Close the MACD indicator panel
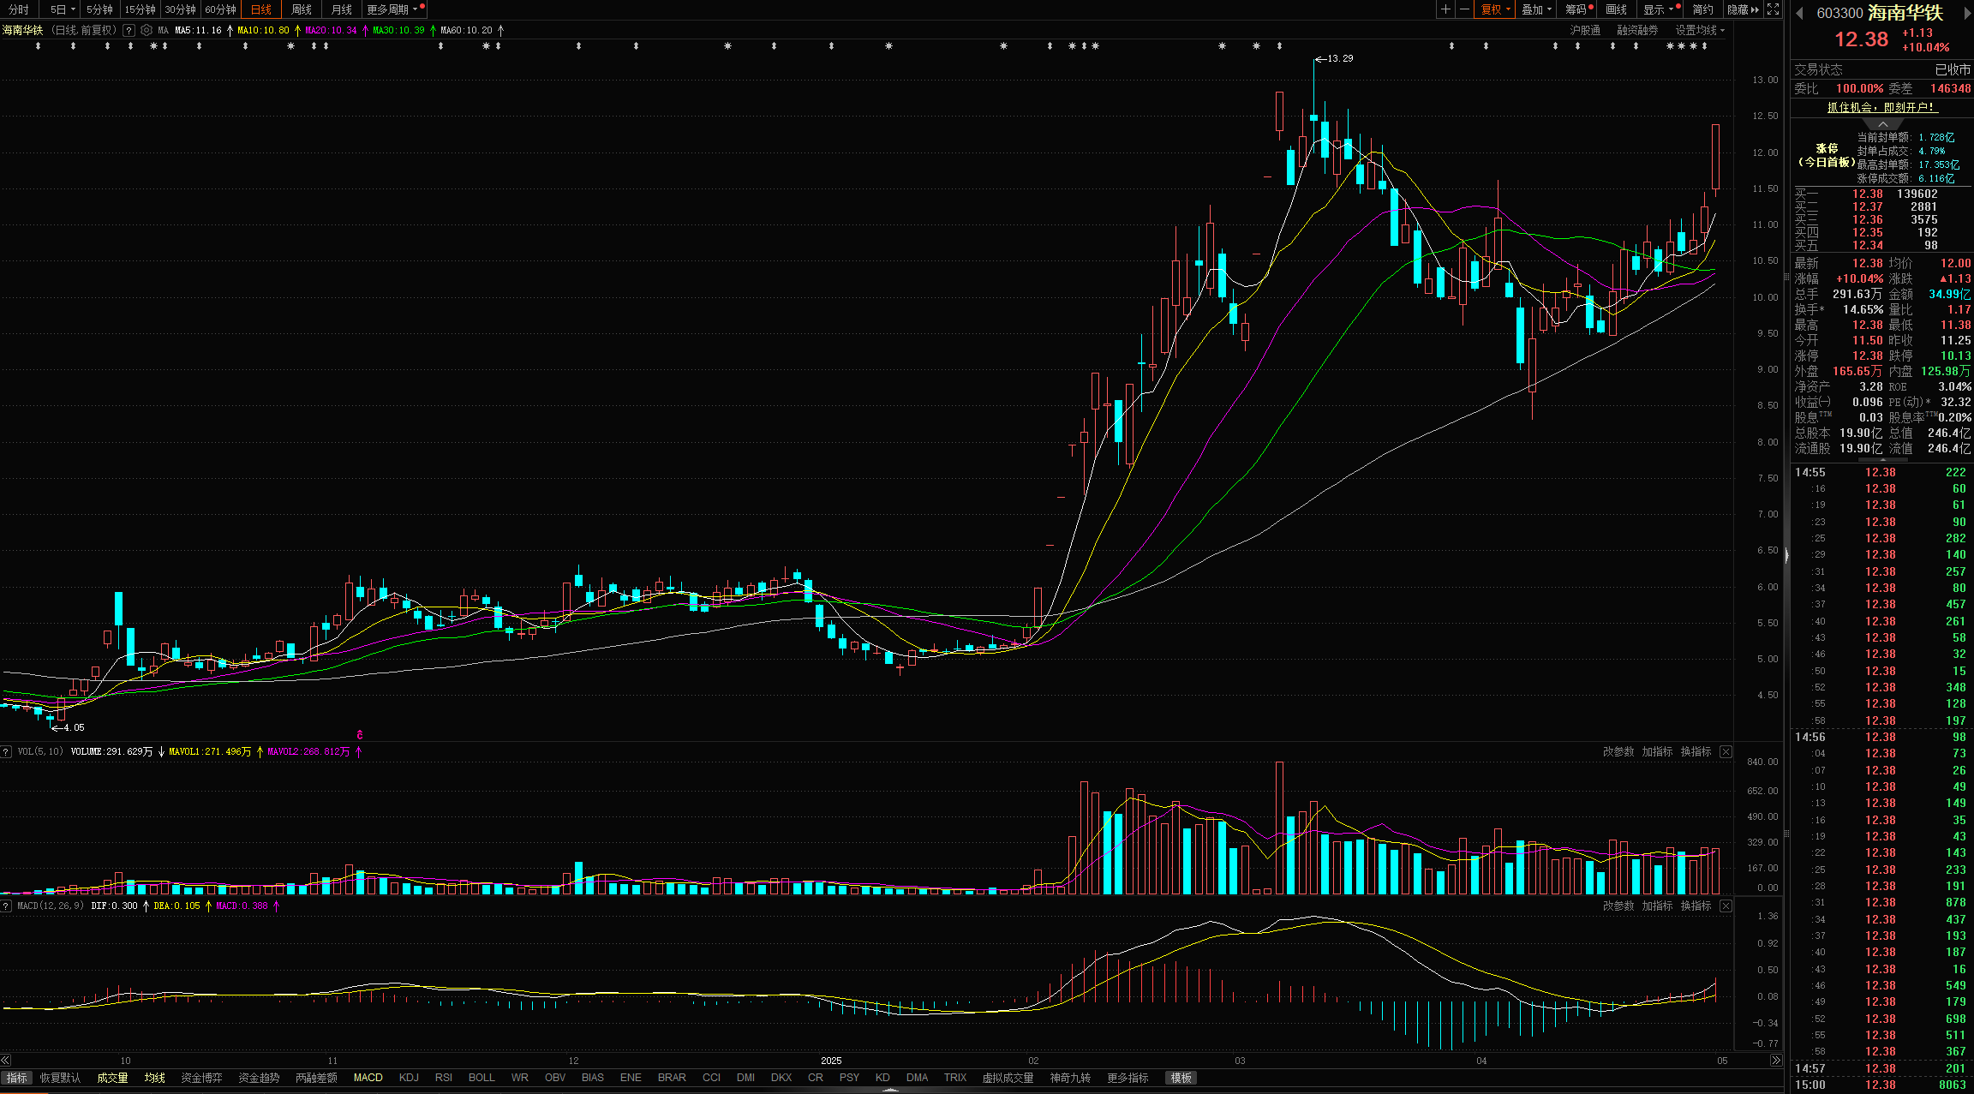 [x=1726, y=906]
